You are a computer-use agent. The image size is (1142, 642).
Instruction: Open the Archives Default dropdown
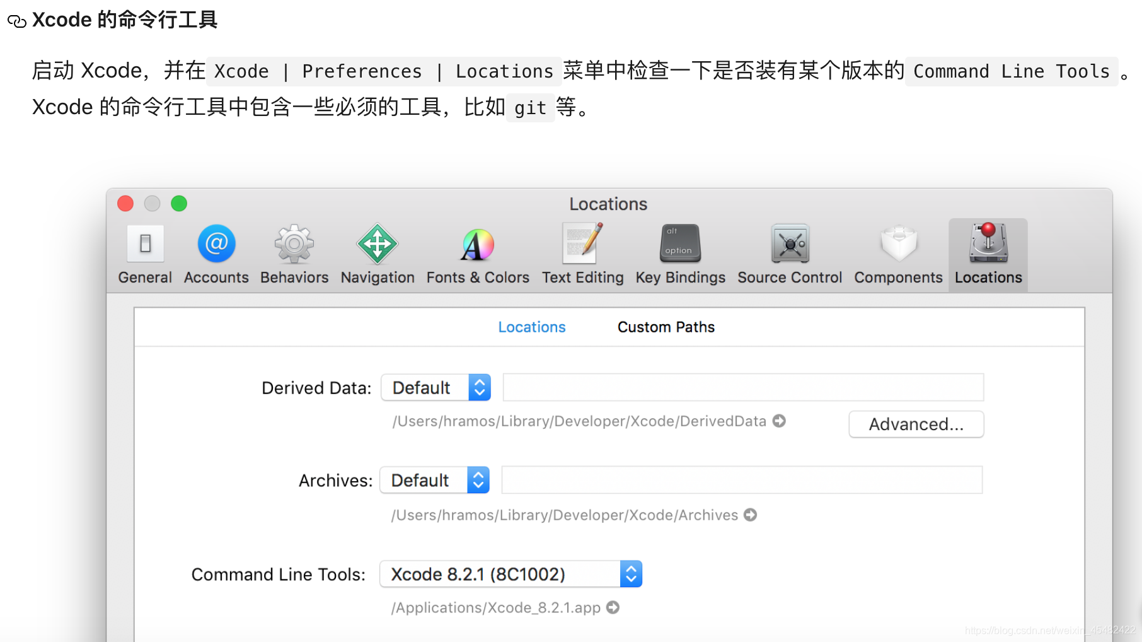pyautogui.click(x=435, y=481)
